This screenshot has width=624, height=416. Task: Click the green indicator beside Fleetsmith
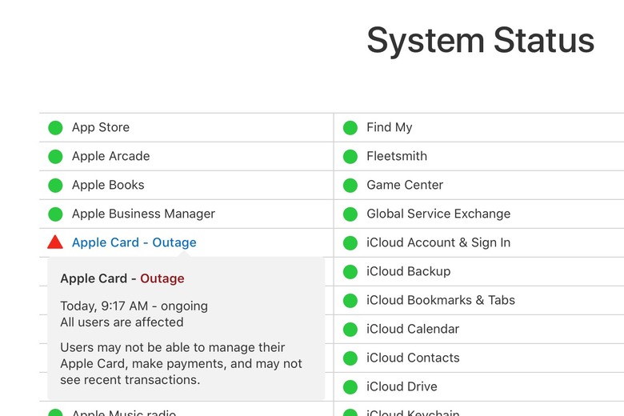tap(350, 157)
